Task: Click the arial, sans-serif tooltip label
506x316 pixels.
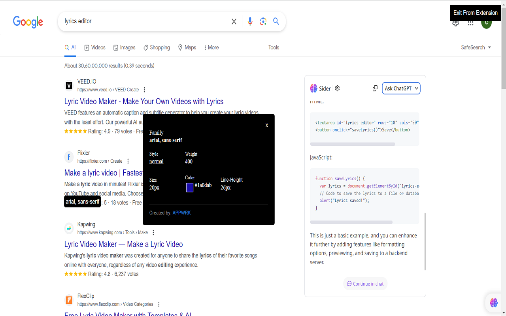Action: click(82, 201)
